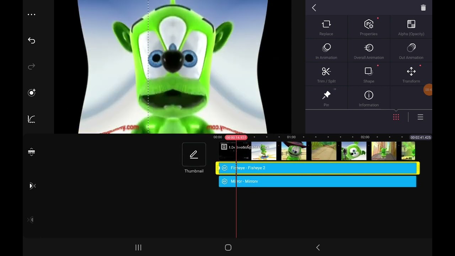Image resolution: width=455 pixels, height=256 pixels.
Task: Choose Overall Animation
Action: pos(369,51)
